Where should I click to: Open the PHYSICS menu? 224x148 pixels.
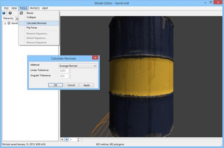coord(35,8)
